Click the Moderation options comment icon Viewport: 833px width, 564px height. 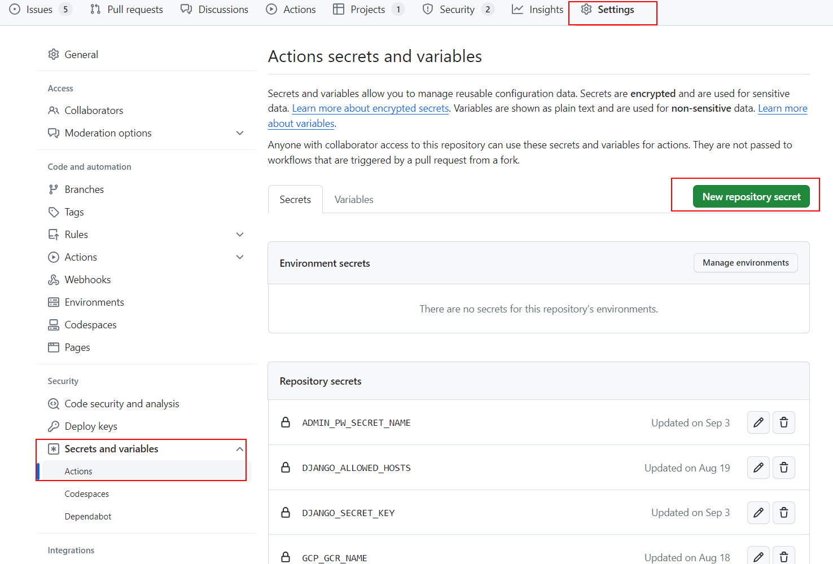[54, 133]
